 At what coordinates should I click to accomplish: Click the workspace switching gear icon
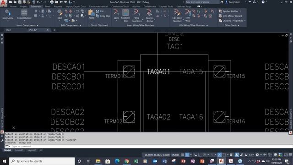(257, 155)
